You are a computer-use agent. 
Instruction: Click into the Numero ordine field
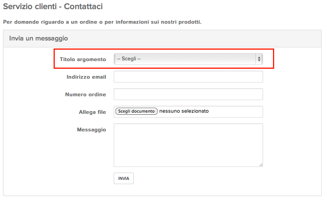click(188, 94)
